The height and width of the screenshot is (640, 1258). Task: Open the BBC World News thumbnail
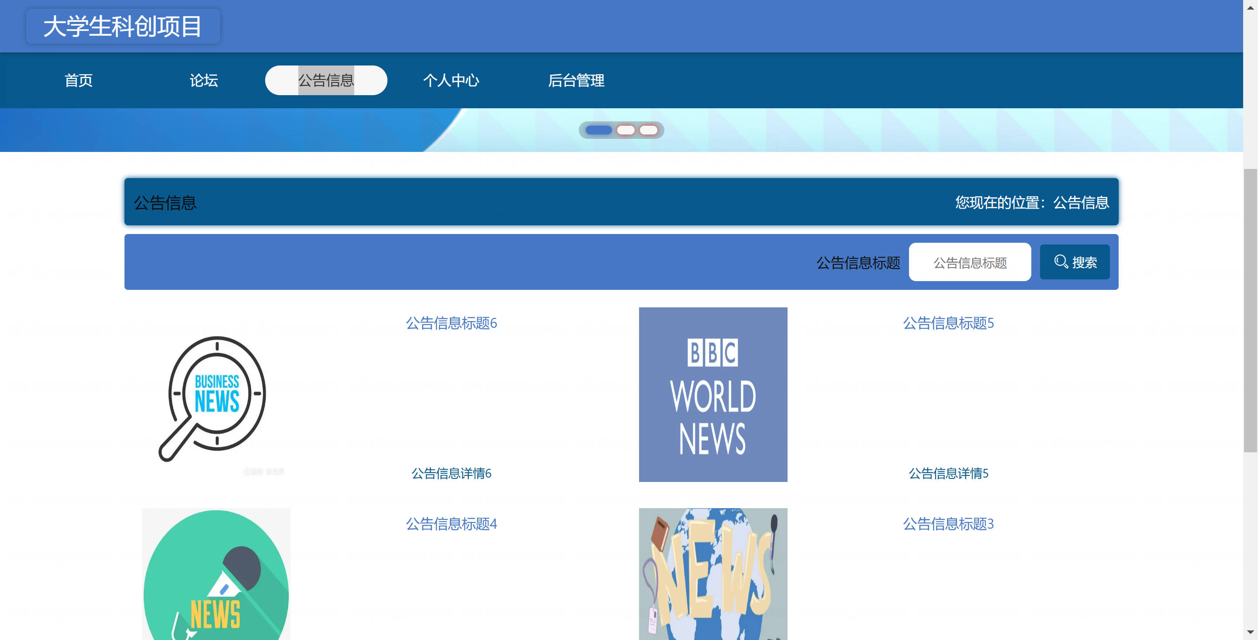click(x=712, y=395)
